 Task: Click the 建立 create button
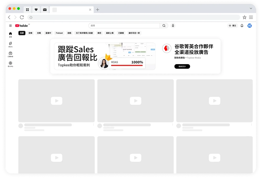click(x=233, y=26)
